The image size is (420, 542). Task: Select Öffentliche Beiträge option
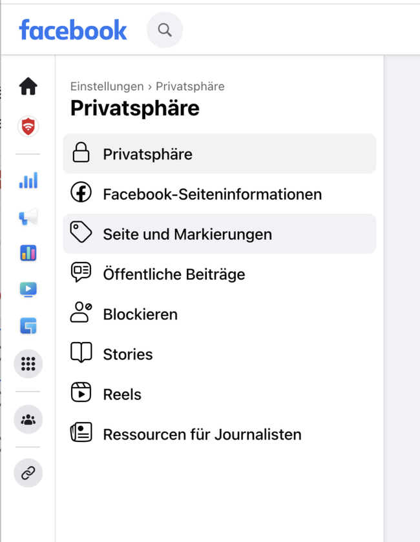click(219, 274)
